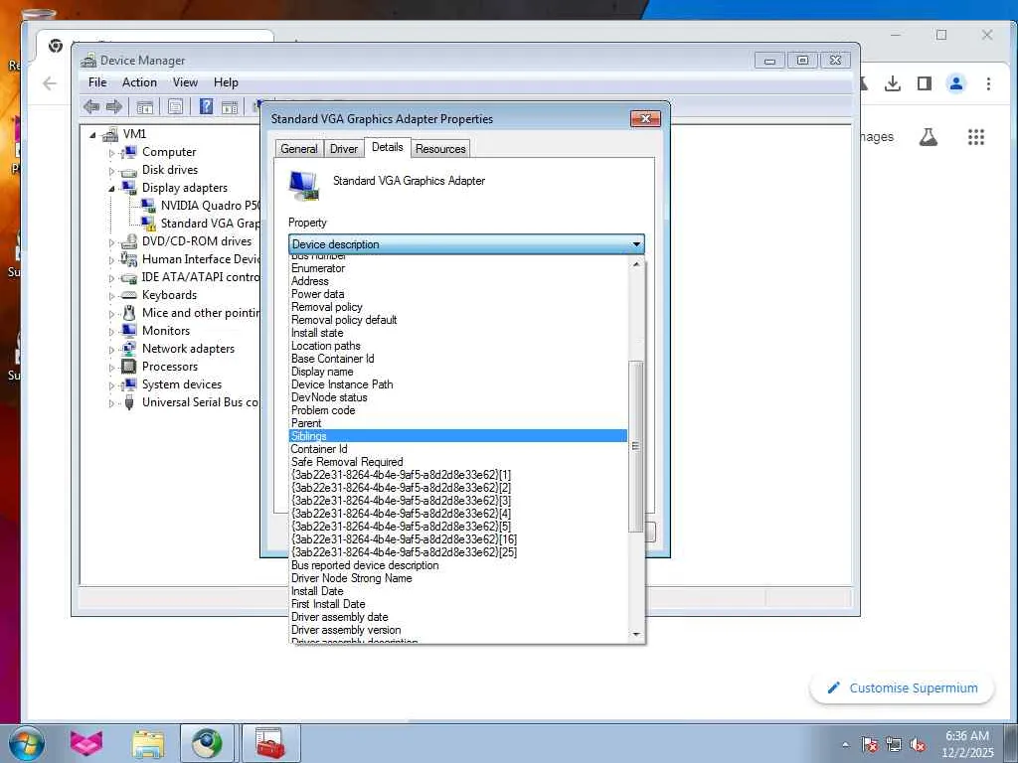The height and width of the screenshot is (763, 1018).
Task: Open the browser three-dot menu
Action: [x=988, y=83]
